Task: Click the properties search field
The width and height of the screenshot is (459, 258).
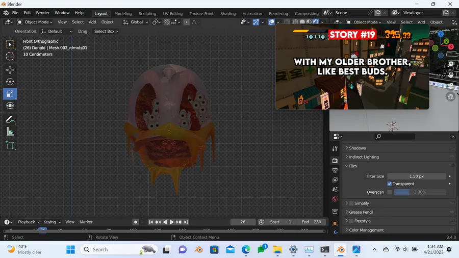Action: pyautogui.click(x=395, y=137)
